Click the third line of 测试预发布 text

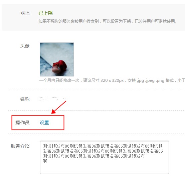point(94,156)
